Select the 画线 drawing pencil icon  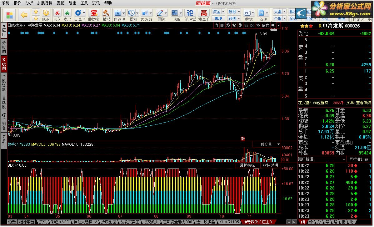tap(160, 13)
